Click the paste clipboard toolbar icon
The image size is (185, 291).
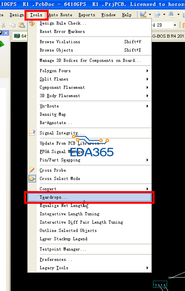coord(22,25)
